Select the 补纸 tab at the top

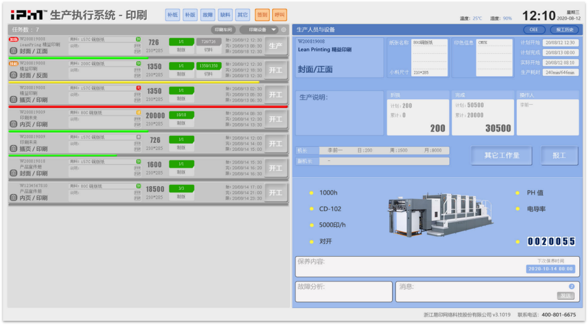(173, 15)
